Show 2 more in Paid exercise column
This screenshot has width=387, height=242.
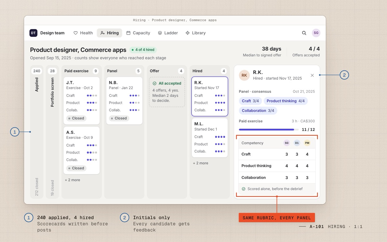click(x=73, y=180)
